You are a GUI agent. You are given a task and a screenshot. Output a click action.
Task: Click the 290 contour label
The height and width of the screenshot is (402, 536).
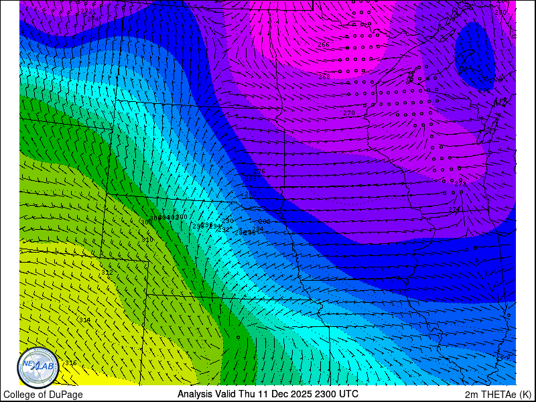228,221
